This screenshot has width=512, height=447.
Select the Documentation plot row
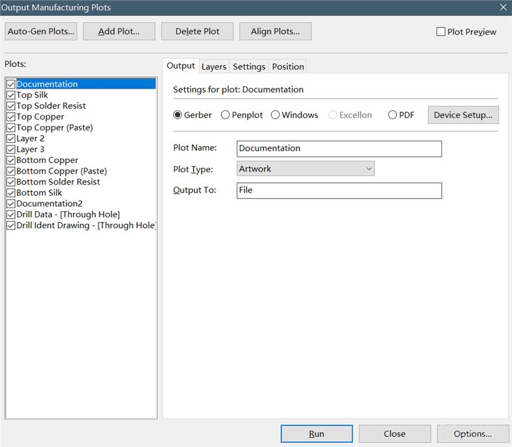[x=86, y=84]
